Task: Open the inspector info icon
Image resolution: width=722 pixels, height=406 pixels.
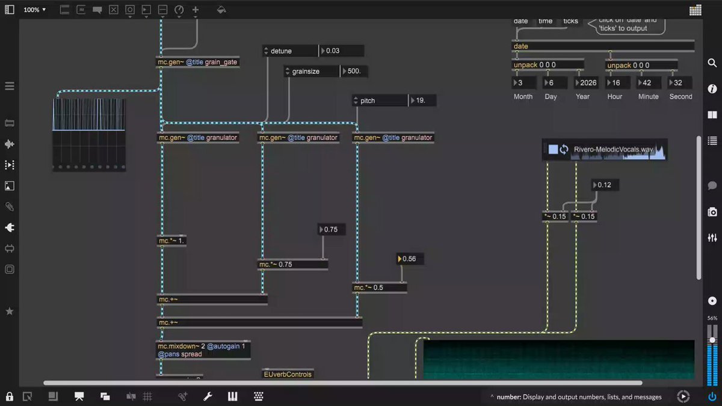Action: [x=712, y=88]
